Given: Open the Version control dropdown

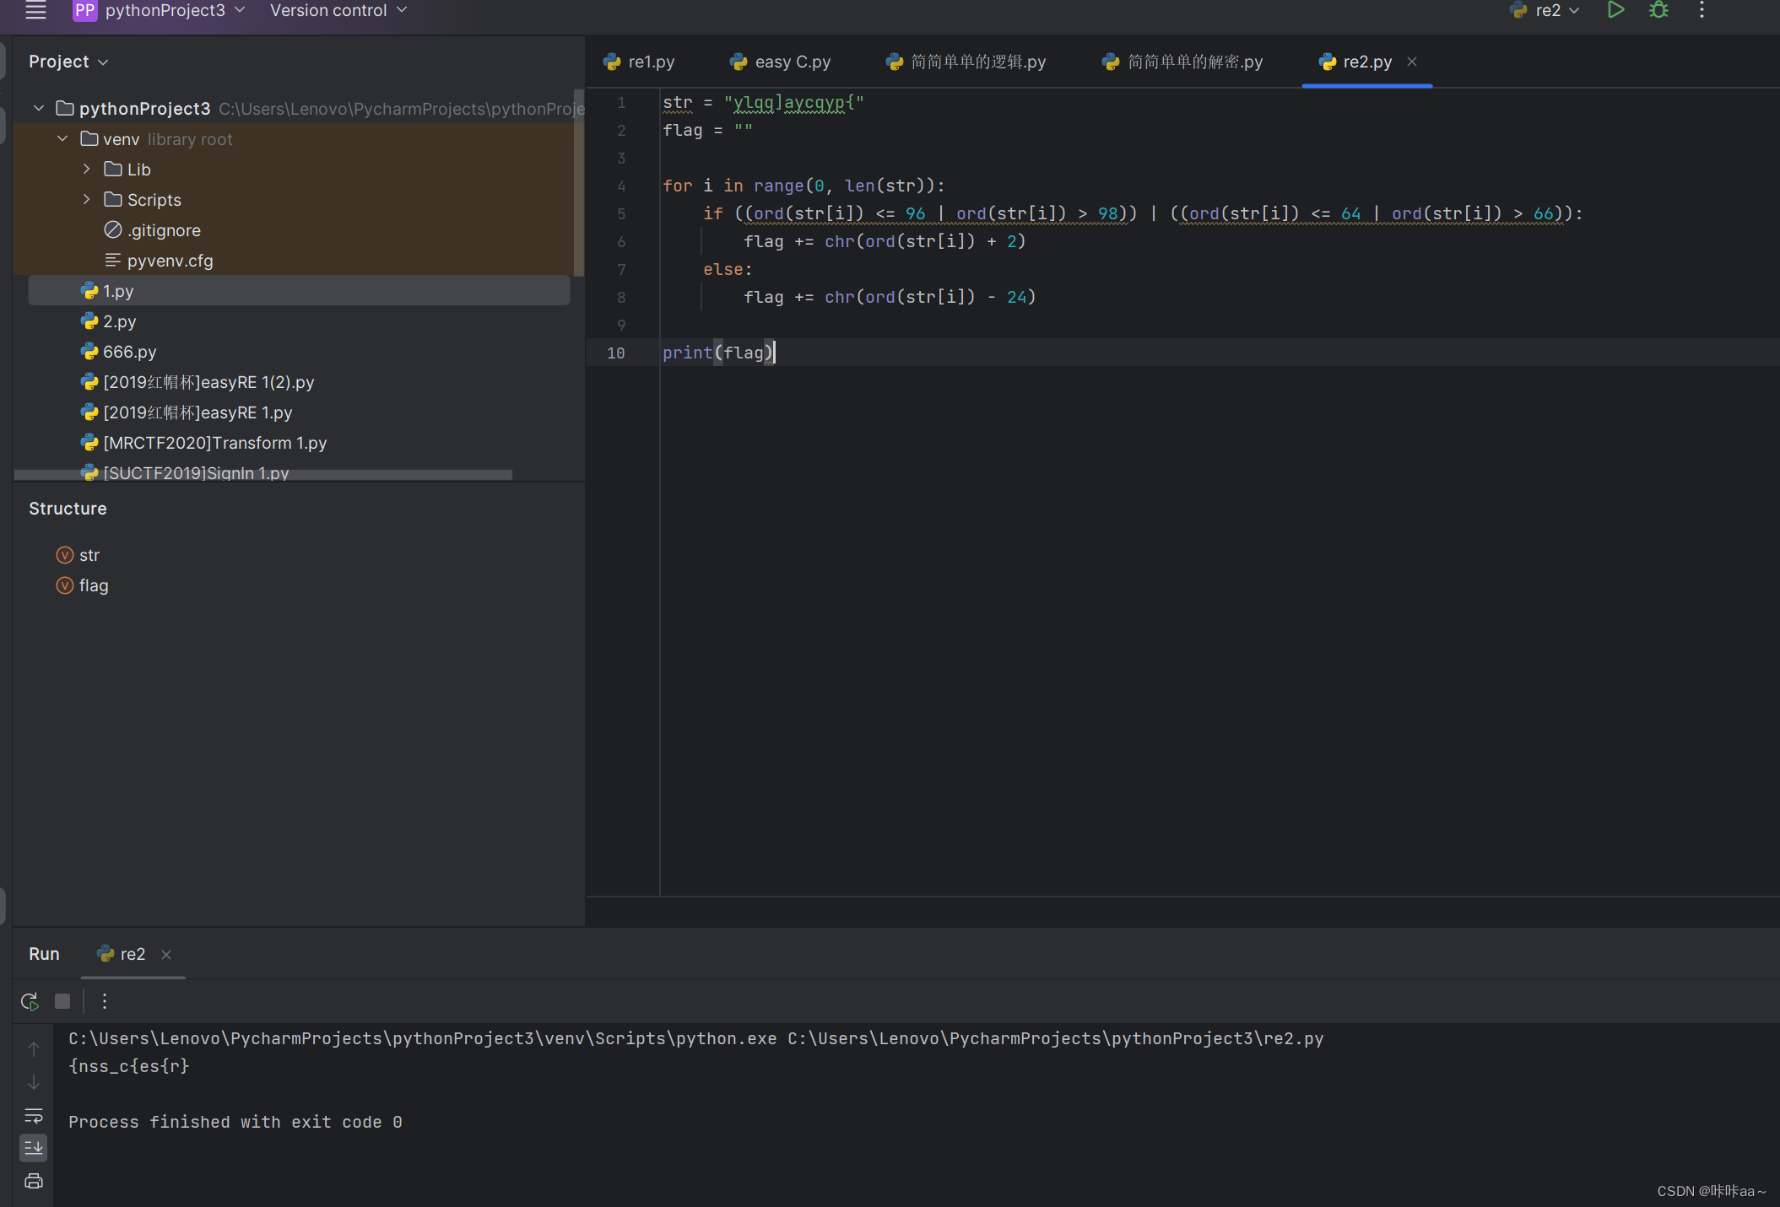Looking at the screenshot, I should 338,10.
